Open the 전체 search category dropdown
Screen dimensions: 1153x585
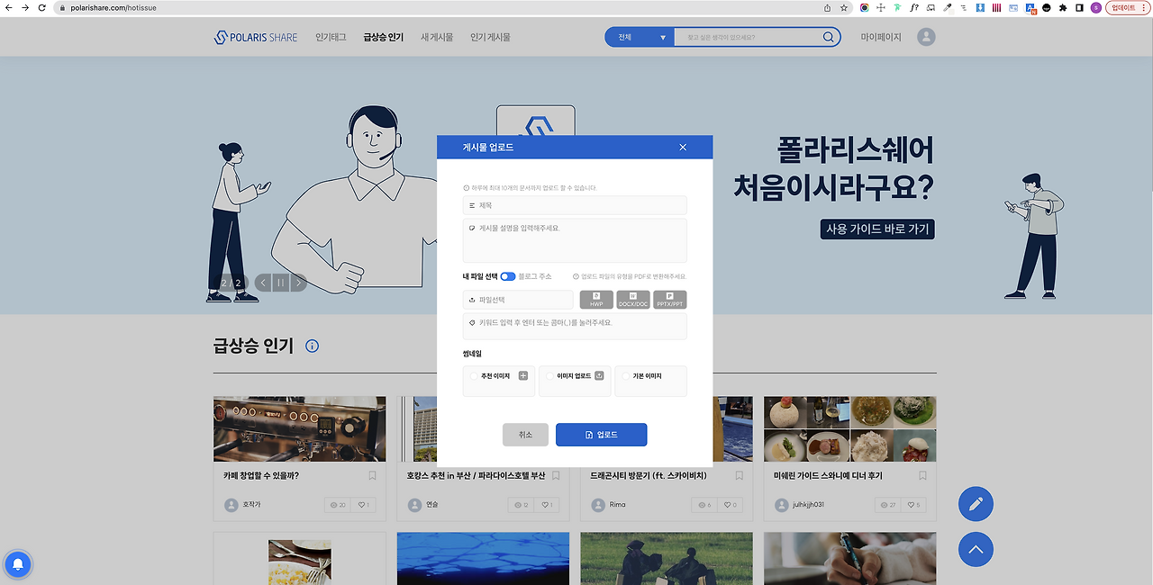pyautogui.click(x=639, y=37)
